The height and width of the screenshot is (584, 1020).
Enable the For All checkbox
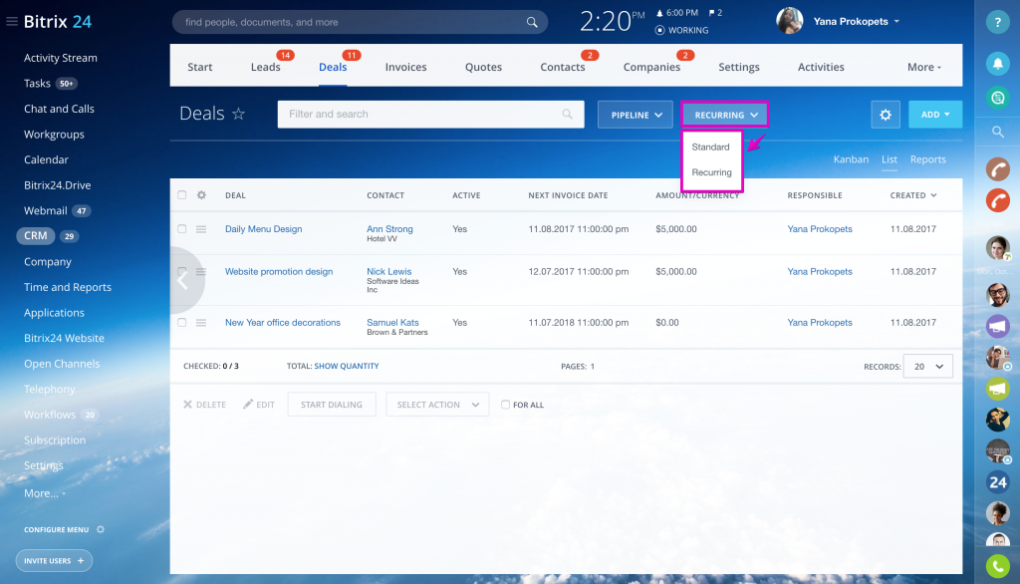click(x=505, y=405)
